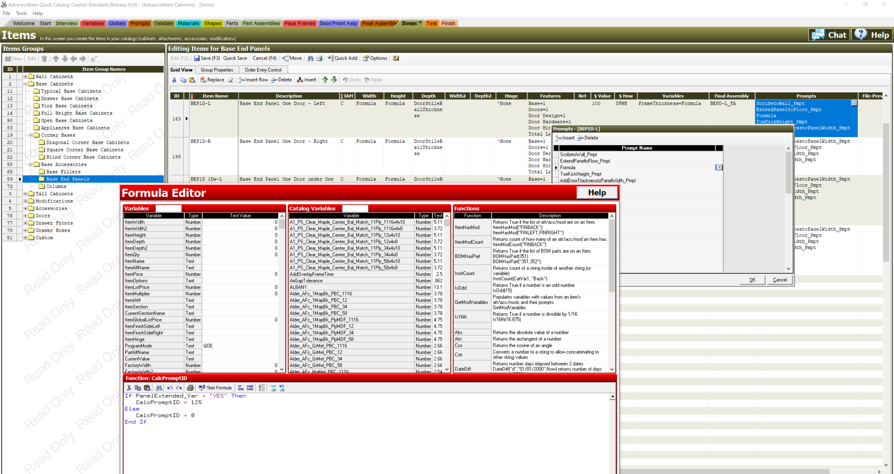Click OK in the Prompts dialog
Screen dimensions: 894x474
coord(752,279)
